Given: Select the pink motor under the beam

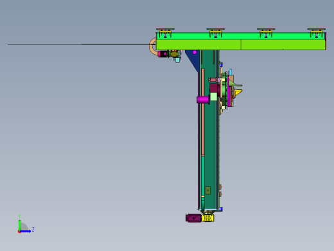Looking at the screenshot, I should pos(163,53).
